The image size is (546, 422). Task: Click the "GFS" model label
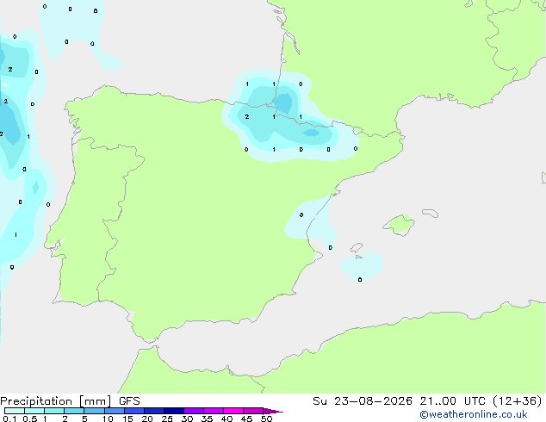[129, 401]
